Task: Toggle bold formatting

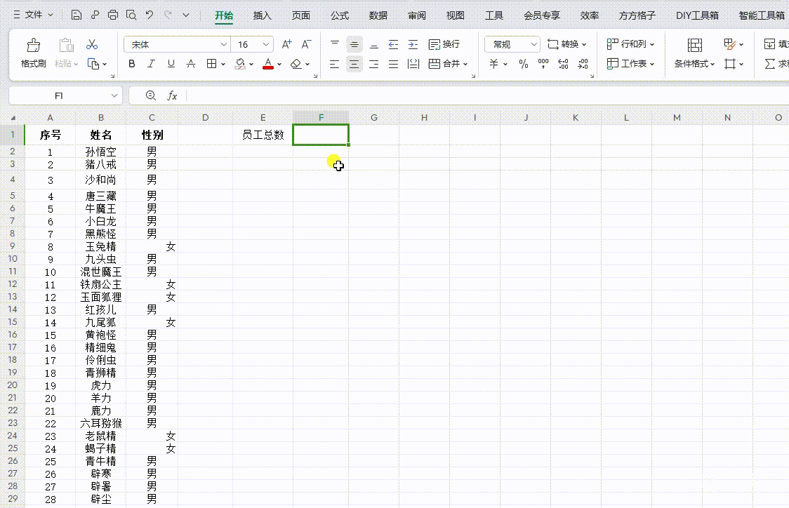Action: (132, 64)
